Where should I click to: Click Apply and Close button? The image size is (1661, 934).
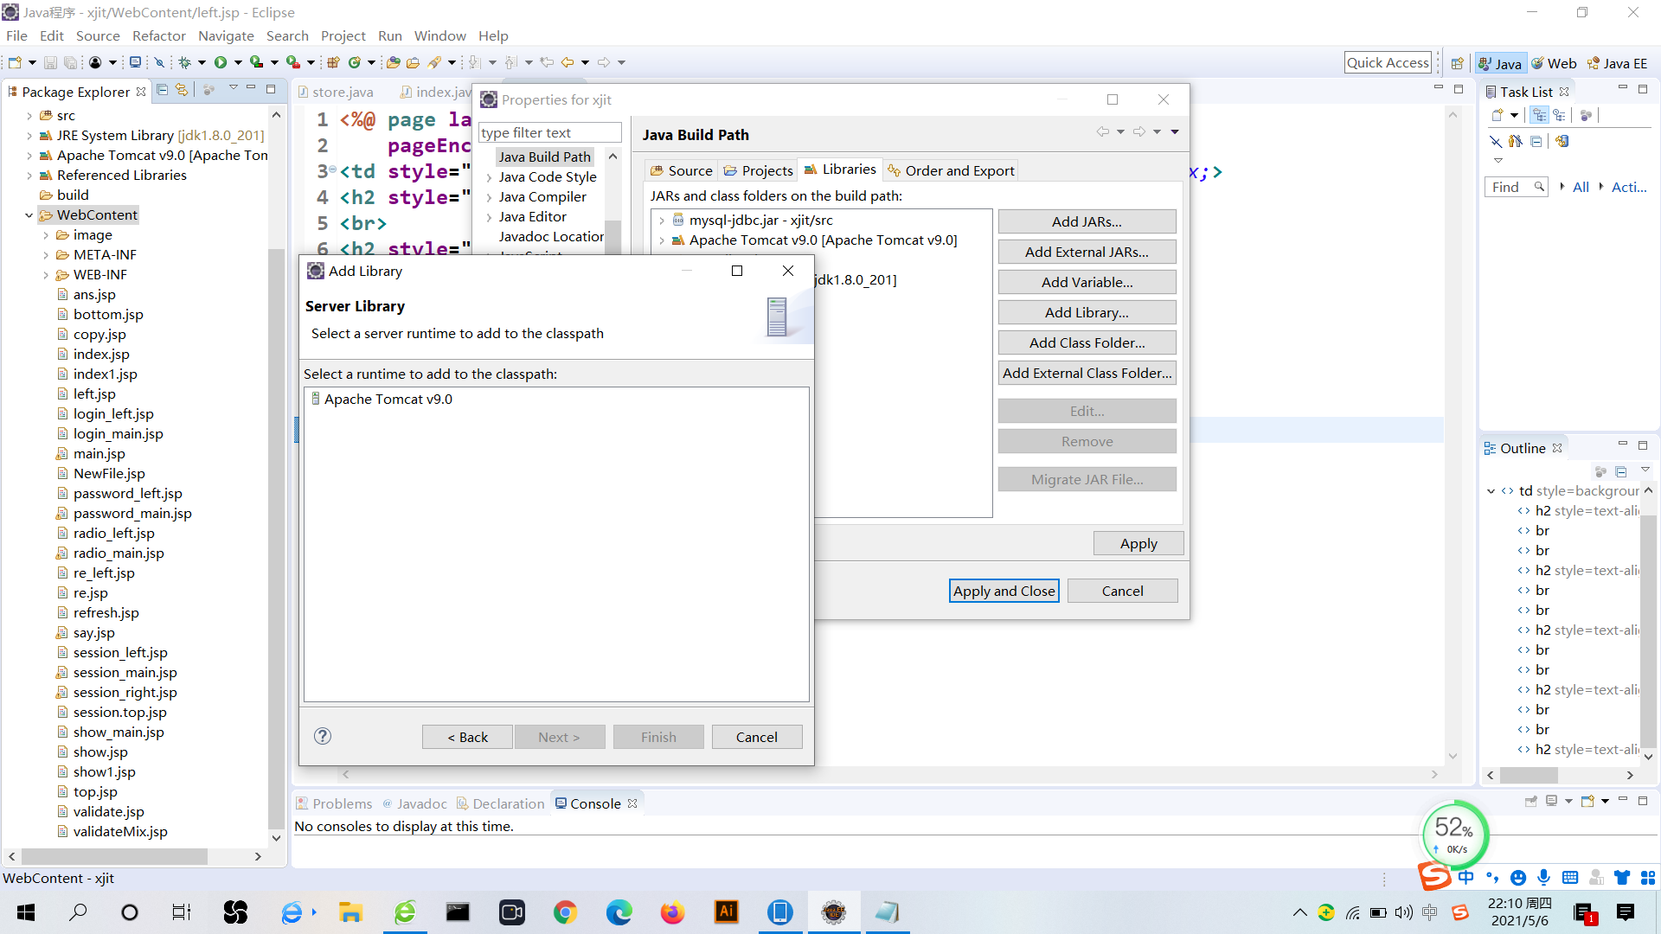(x=1004, y=591)
